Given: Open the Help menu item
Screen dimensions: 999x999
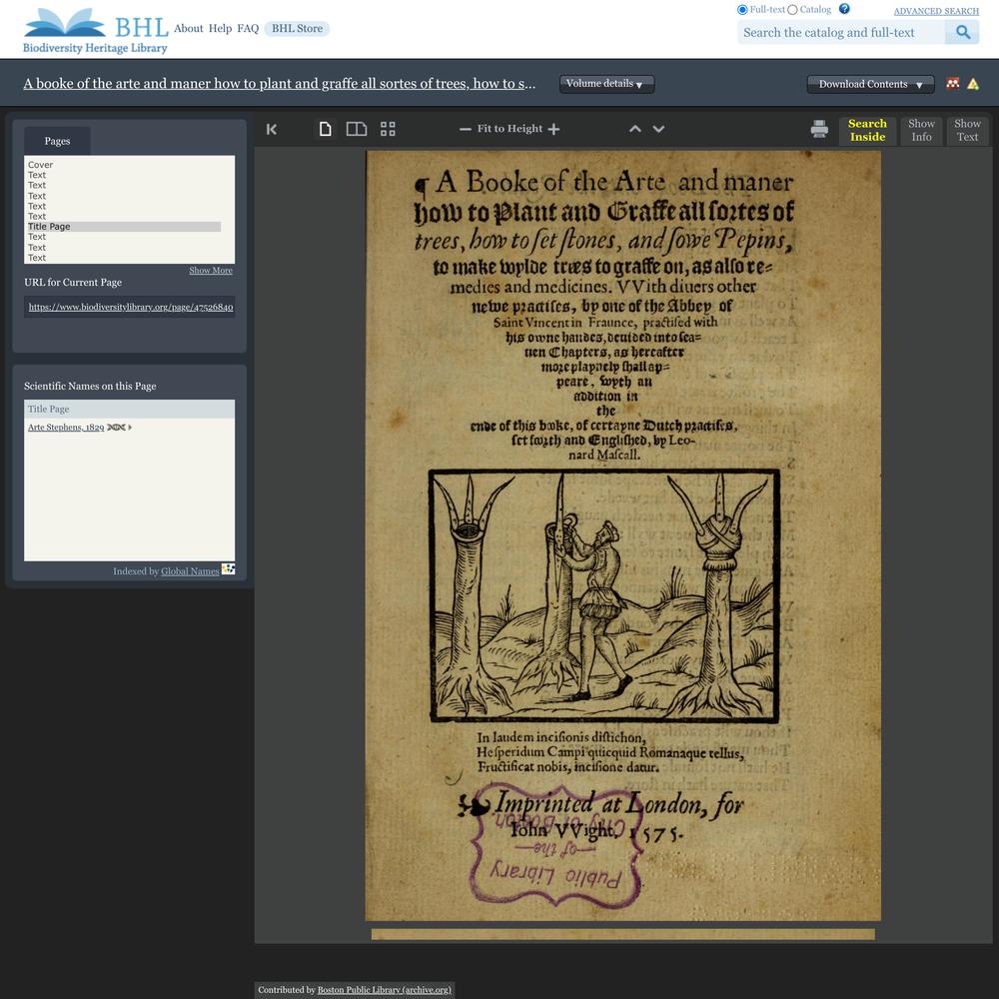Looking at the screenshot, I should click(x=220, y=28).
